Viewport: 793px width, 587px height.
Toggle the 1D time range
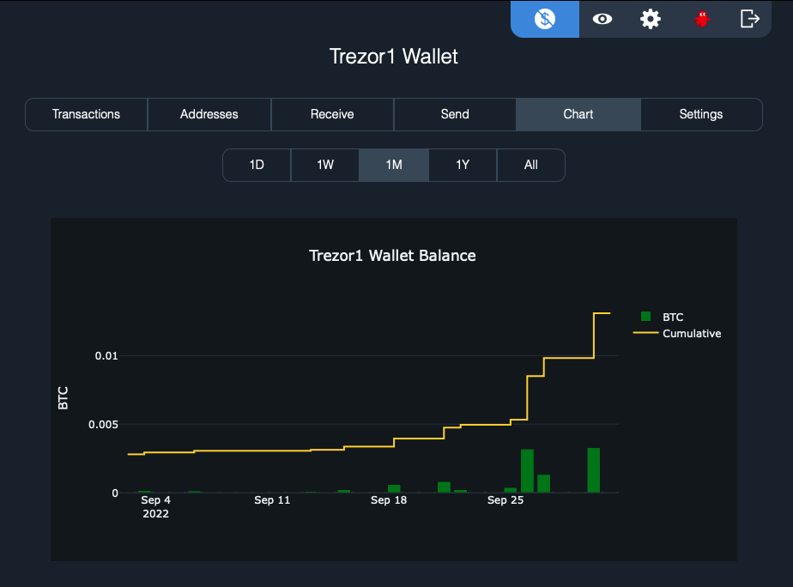256,165
